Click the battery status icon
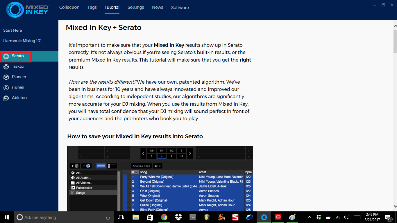 pos(328,217)
